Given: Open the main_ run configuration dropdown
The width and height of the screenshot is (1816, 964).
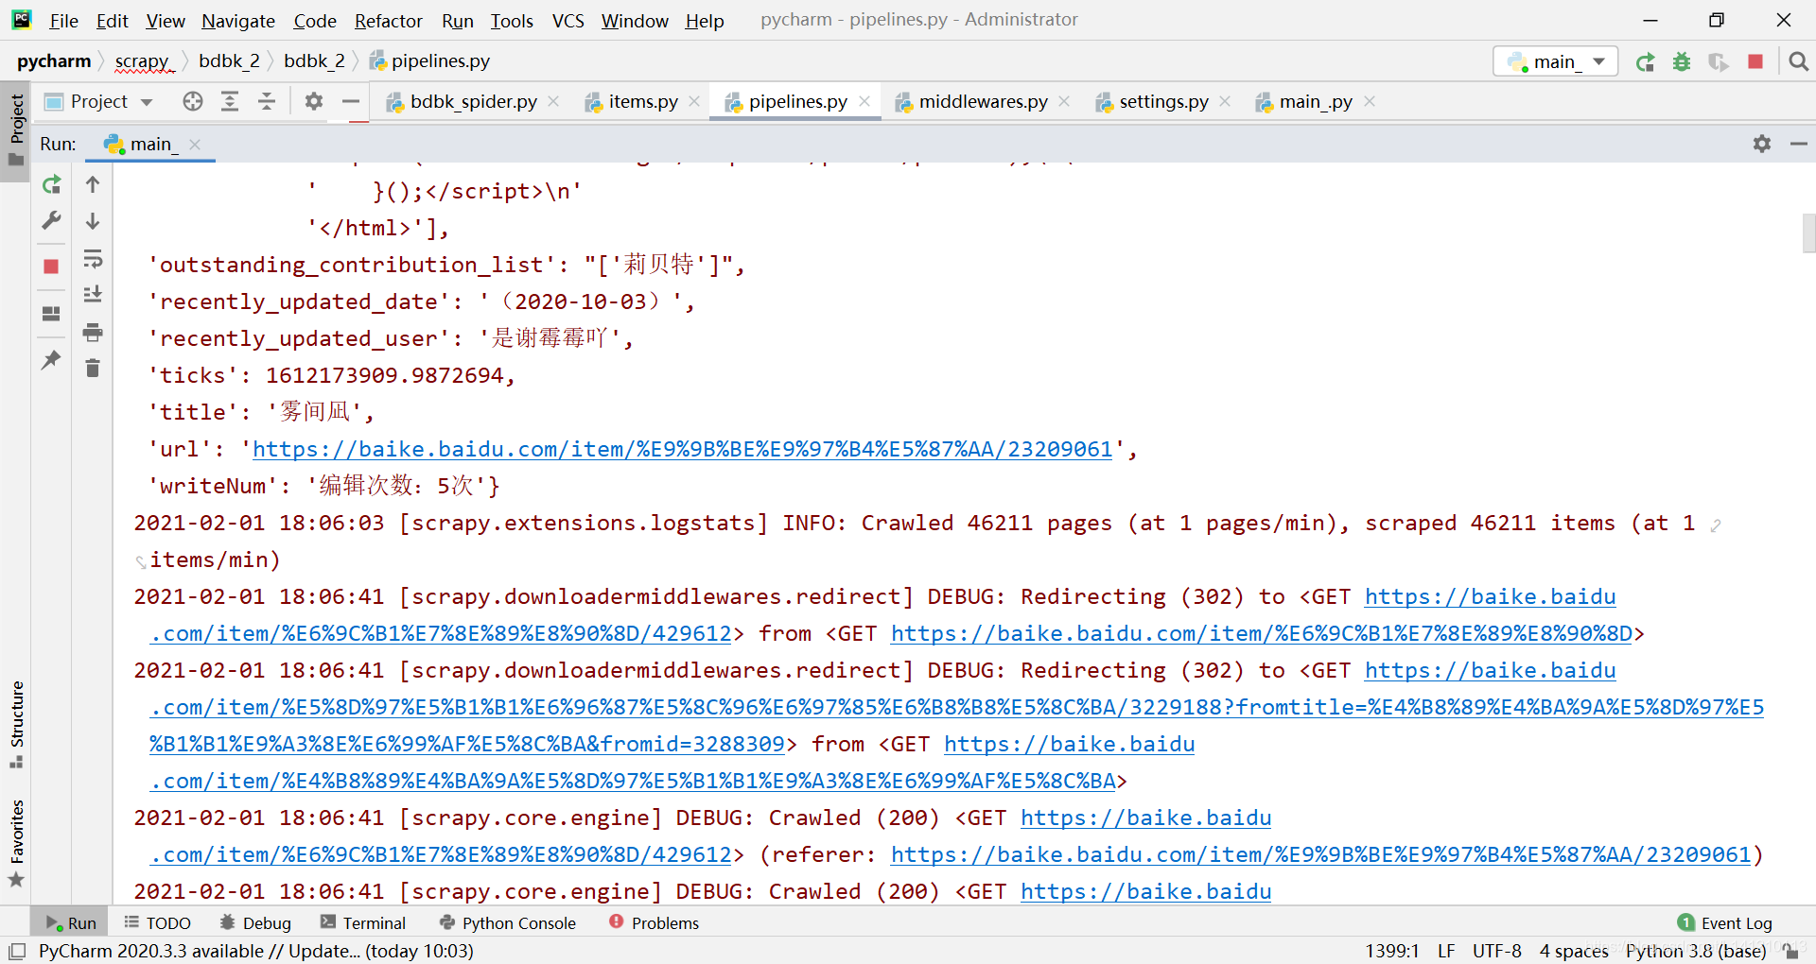Looking at the screenshot, I should [x=1556, y=61].
